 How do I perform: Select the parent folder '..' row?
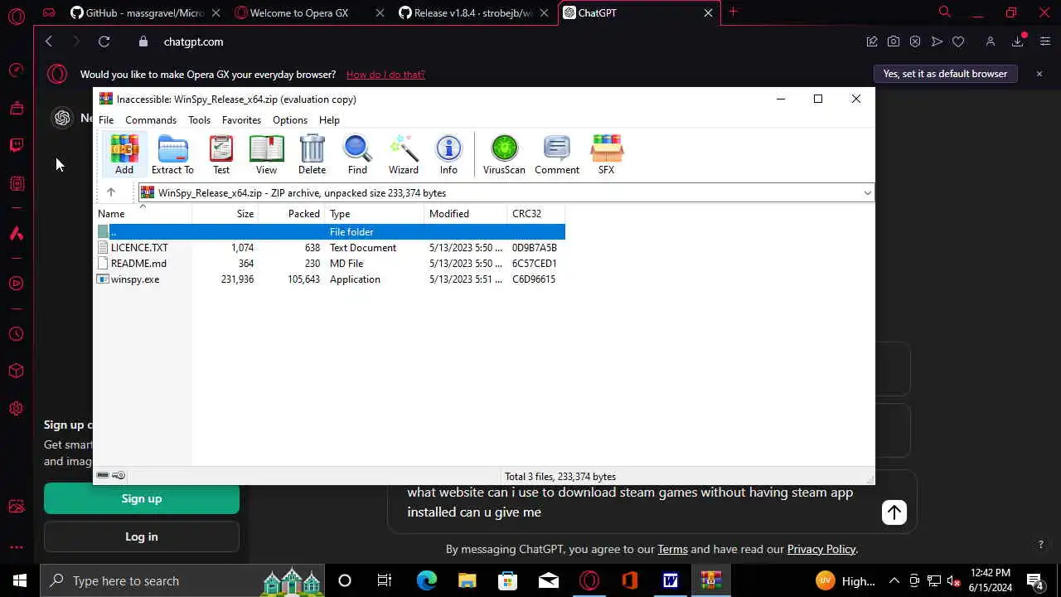coord(331,232)
